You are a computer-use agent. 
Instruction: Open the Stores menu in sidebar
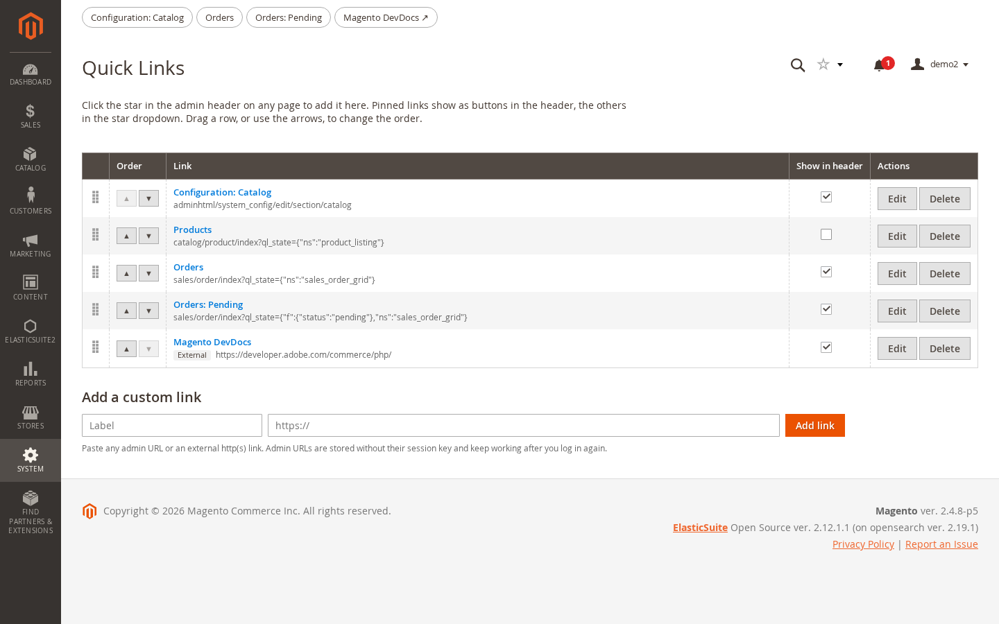(x=31, y=417)
